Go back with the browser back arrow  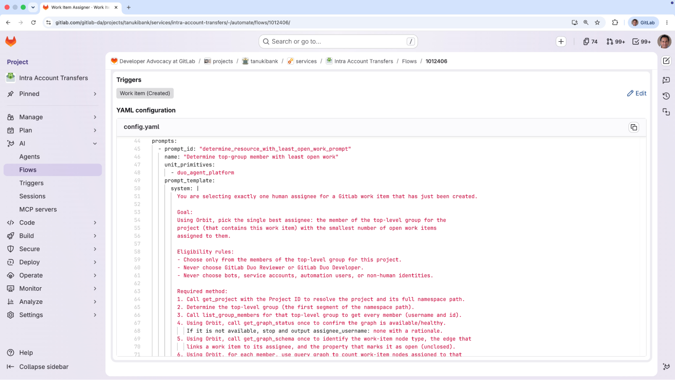coord(8,23)
